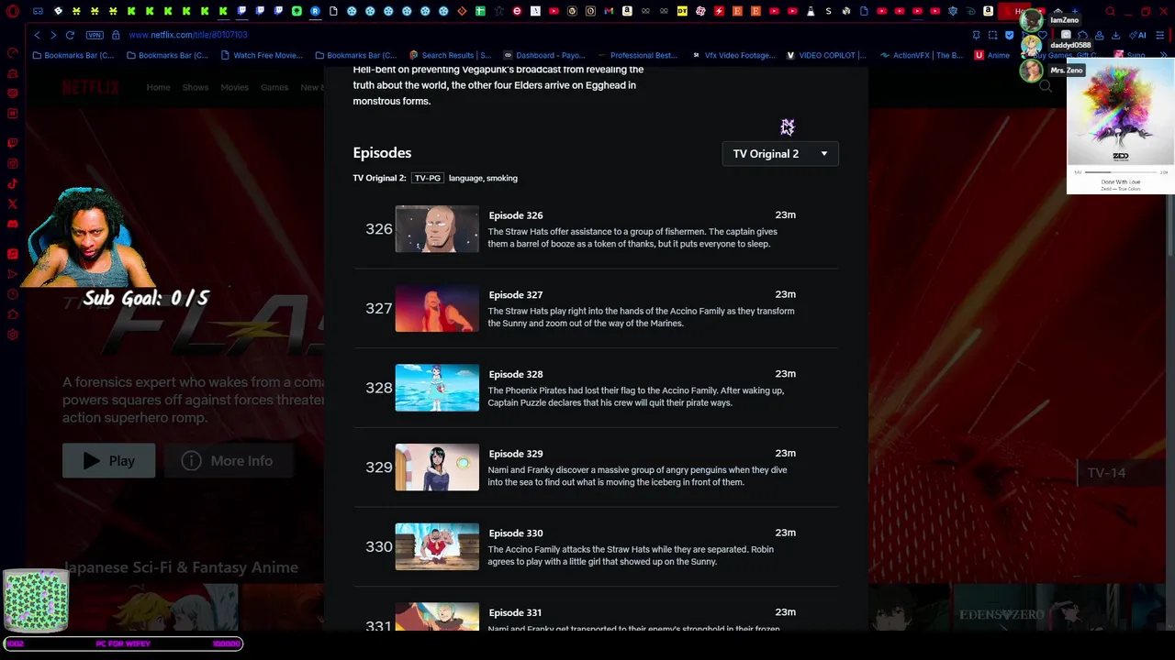
Task: Open the TV Original 2 season dropdown
Action: pos(780,154)
